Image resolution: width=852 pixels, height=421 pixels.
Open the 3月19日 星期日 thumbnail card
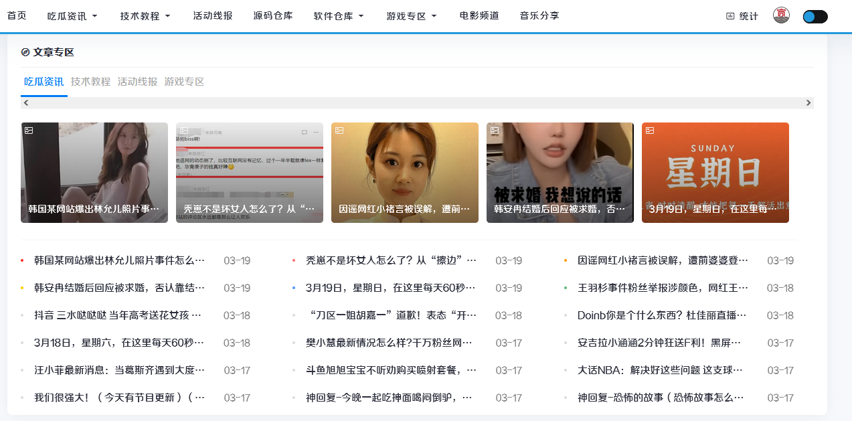[715, 173]
